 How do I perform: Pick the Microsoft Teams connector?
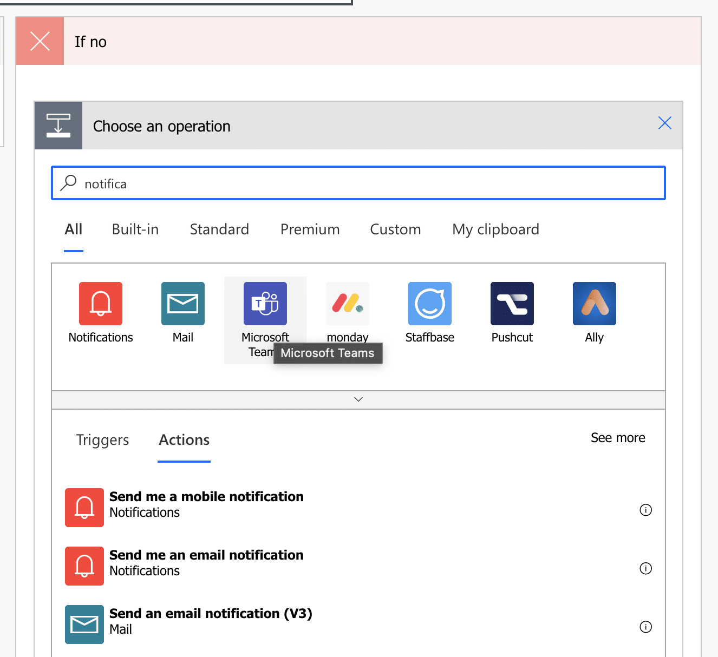point(265,304)
